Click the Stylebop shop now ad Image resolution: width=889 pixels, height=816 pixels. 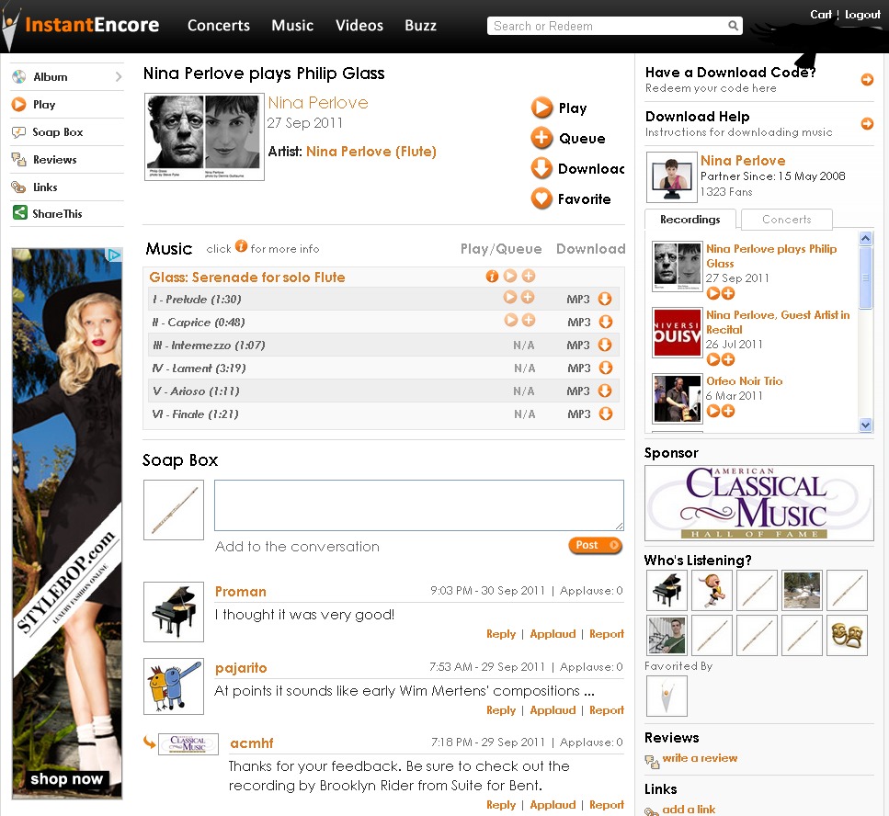tap(67, 523)
